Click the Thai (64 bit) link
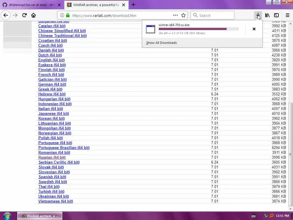Screen dimensions: 293x220 (x=49, y=186)
